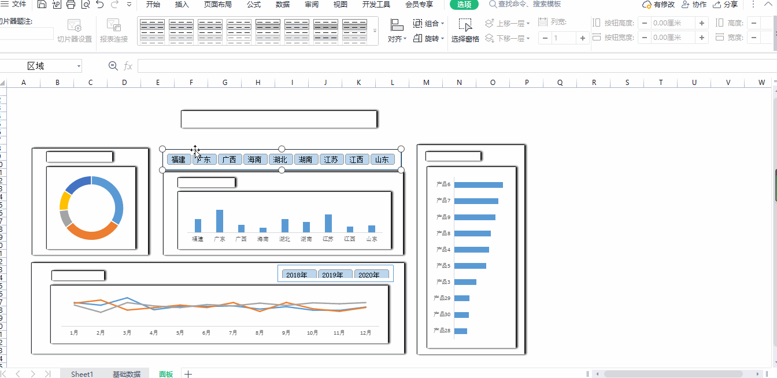Screen dimensions: 777x378
Task: Toggle the 江苏 slicer item
Action: 331,160
